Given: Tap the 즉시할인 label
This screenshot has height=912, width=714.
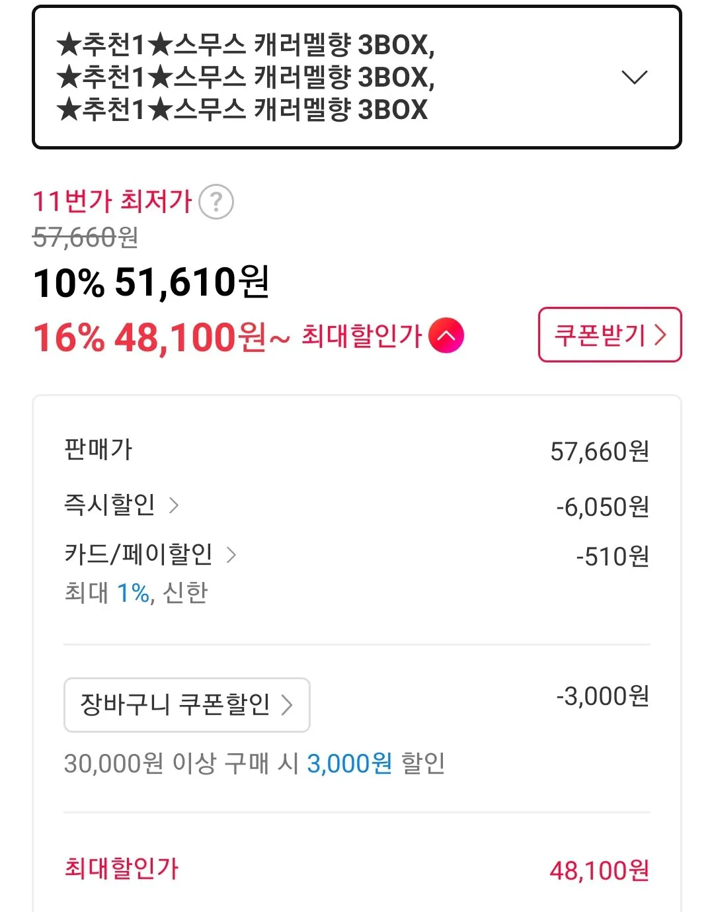Looking at the screenshot, I should 110,505.
